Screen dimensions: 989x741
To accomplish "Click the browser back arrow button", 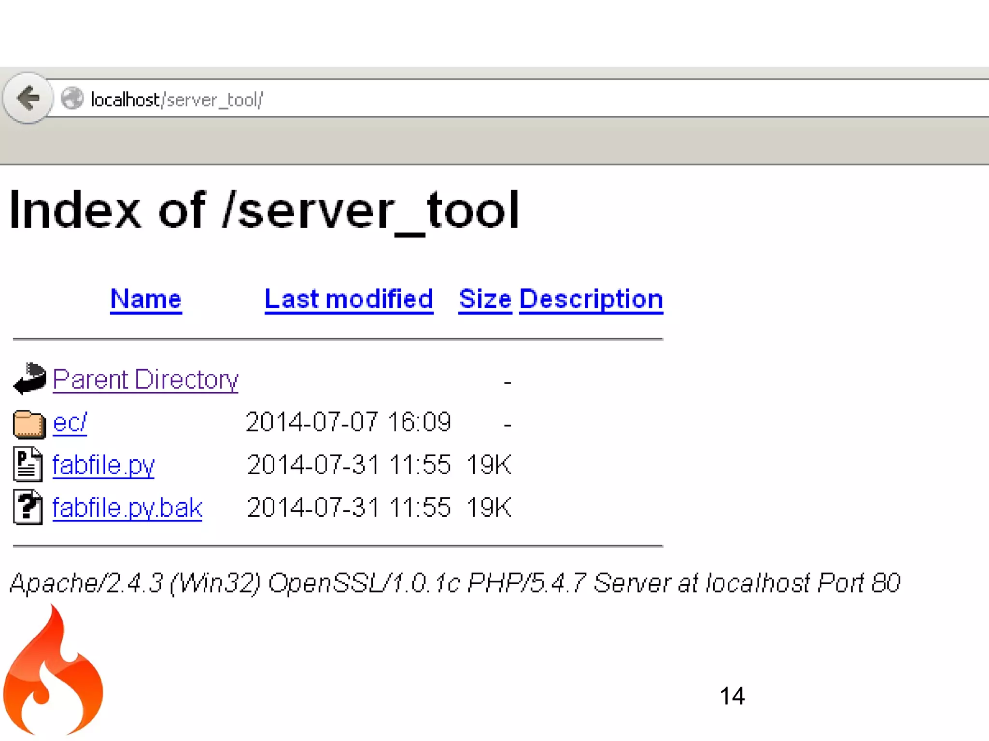I will click(28, 98).
